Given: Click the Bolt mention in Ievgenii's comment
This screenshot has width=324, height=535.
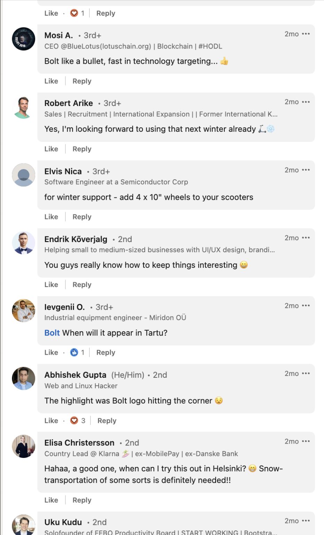Looking at the screenshot, I should click(x=52, y=333).
